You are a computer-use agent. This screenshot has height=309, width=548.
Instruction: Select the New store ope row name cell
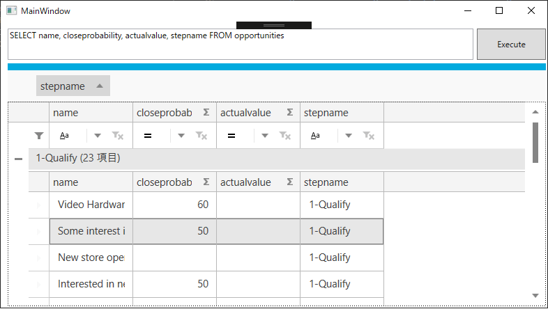pos(91,257)
